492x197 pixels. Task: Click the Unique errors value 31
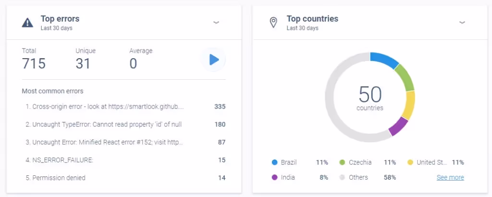[x=83, y=64]
